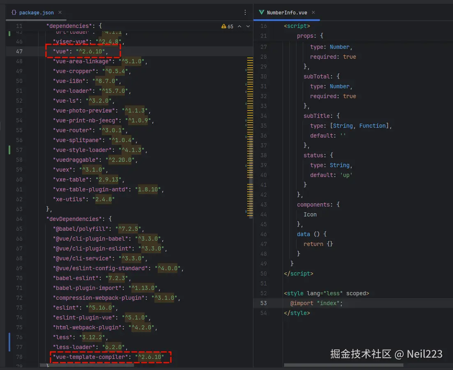Click the status: { line
The image size is (453, 370).
coord(318,155)
